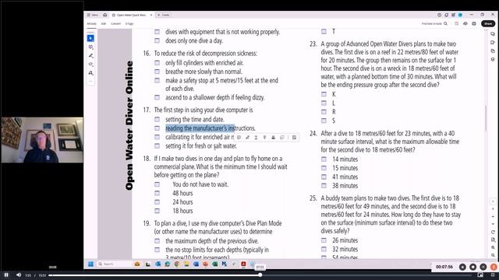Click the rotate page icon on right rail
The image size is (499, 280).
(x=493, y=232)
